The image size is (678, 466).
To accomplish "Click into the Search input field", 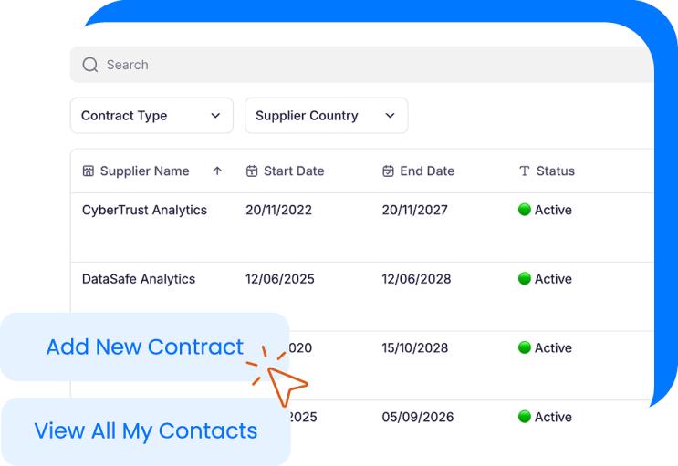I will click(365, 65).
